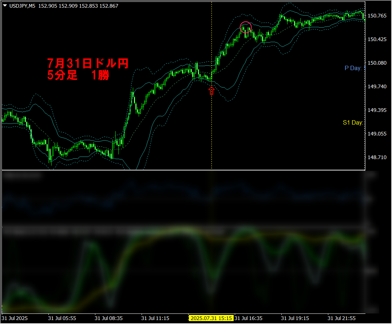Click the pink circle on the chart
Image resolution: width=392 pixels, height=324 pixels.
[x=246, y=27]
